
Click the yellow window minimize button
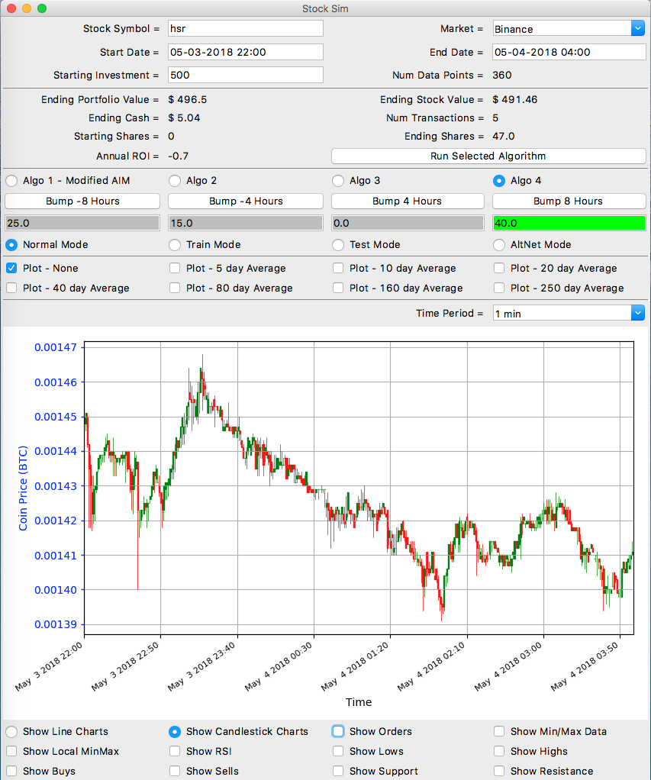(27, 8)
